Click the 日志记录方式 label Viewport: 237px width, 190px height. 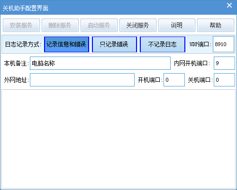[23, 44]
